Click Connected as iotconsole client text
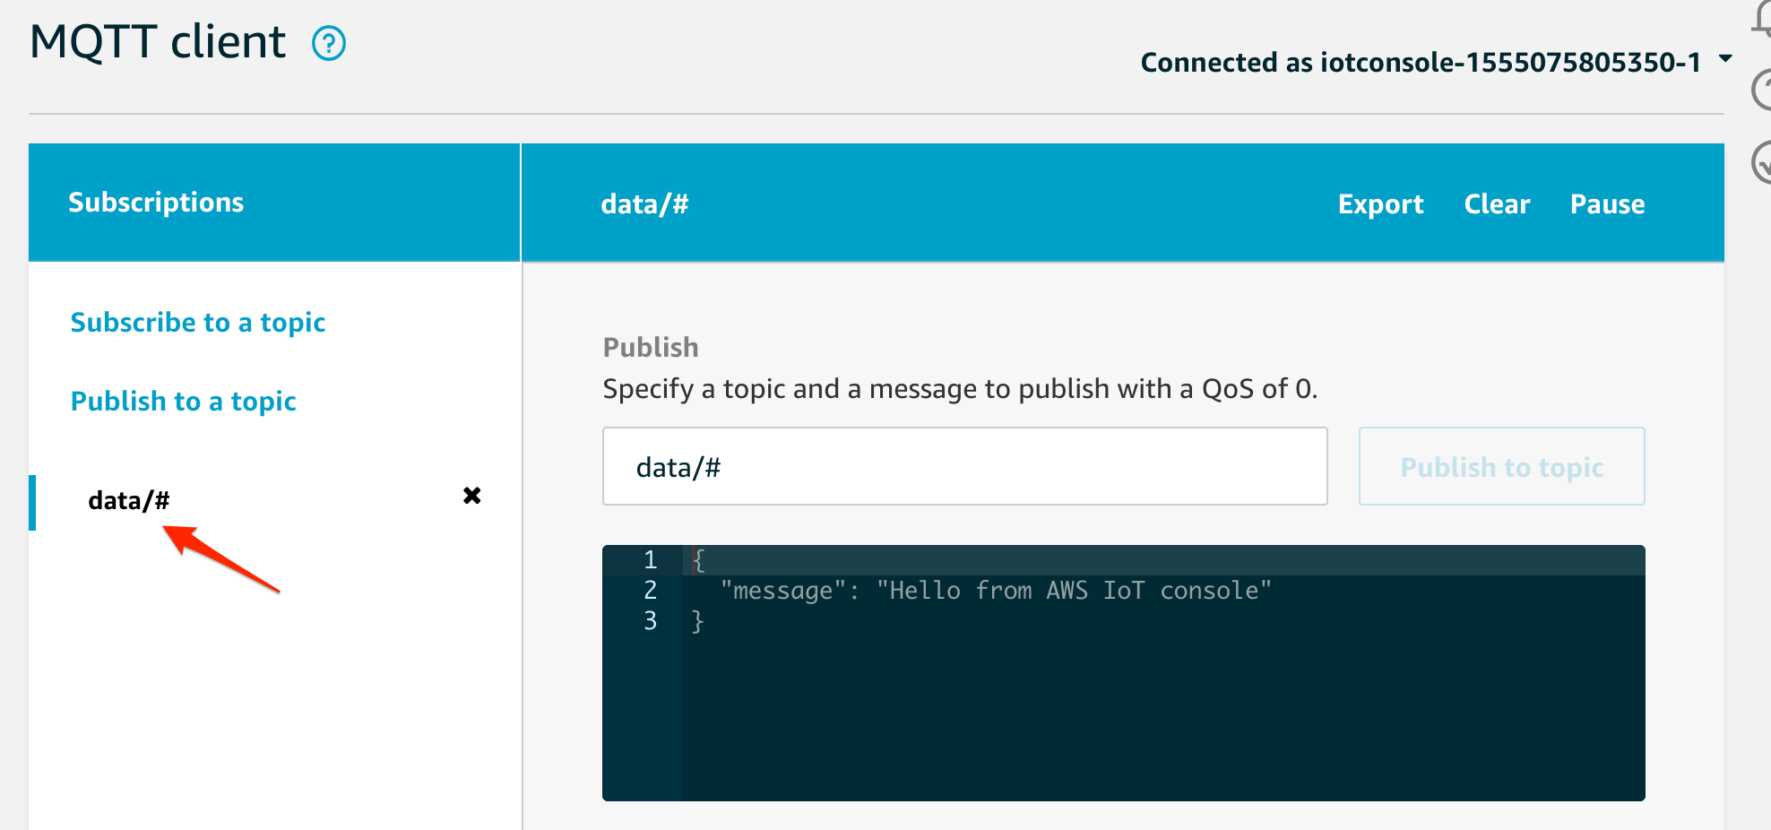Viewport: 1771px width, 830px height. (x=1420, y=62)
